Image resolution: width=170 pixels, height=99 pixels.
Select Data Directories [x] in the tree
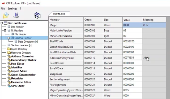[x=28, y=42]
